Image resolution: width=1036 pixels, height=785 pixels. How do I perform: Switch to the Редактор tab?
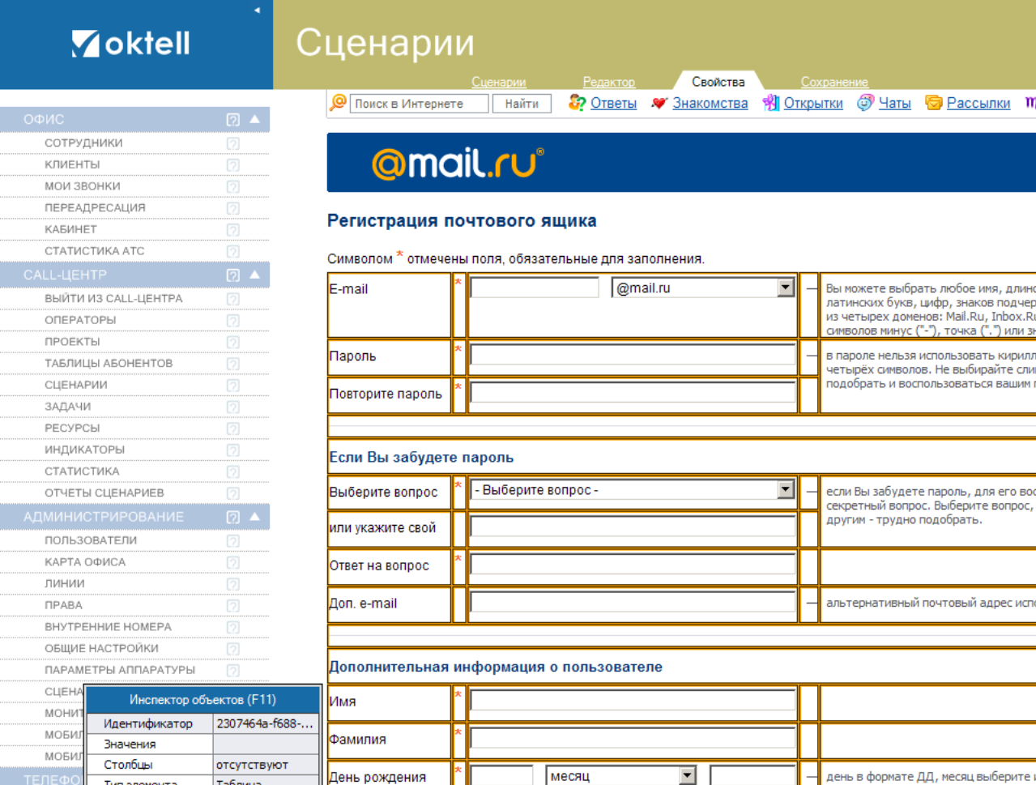pos(608,82)
